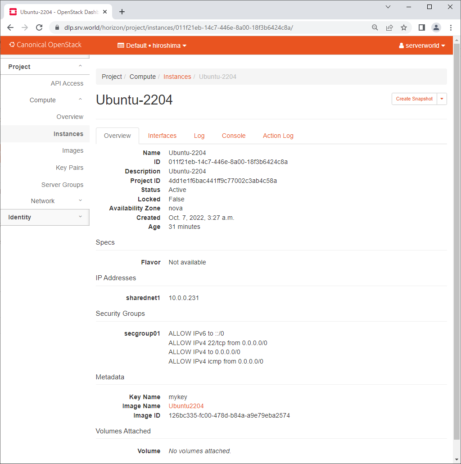This screenshot has height=464, width=461.
Task: Click the Image ID value 126bc335-fc00
Action: click(229, 415)
